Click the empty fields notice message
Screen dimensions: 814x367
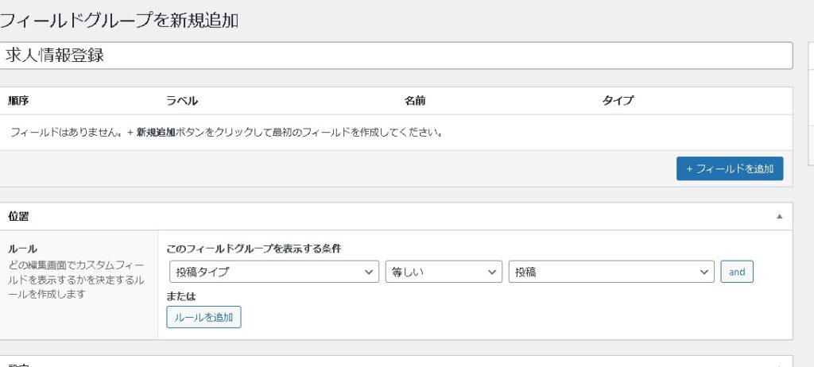(x=227, y=132)
